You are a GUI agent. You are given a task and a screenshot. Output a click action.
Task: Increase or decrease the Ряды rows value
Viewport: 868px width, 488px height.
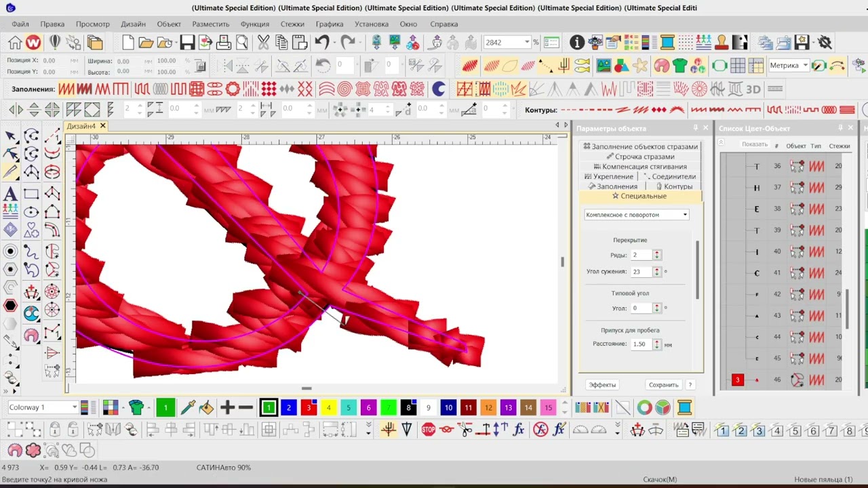point(656,255)
